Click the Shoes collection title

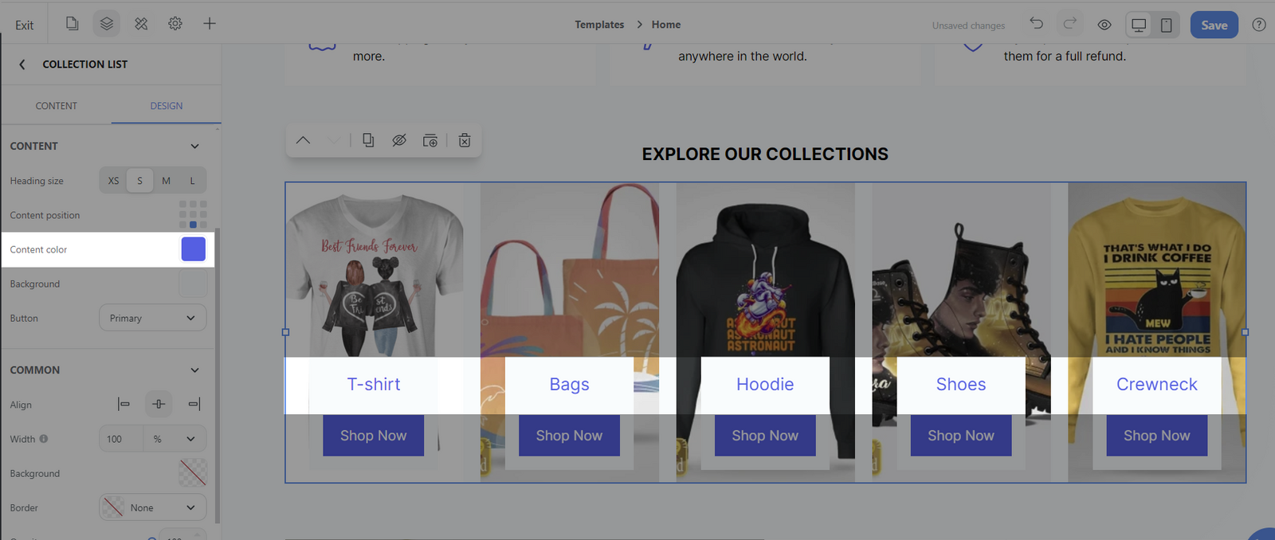[961, 385]
